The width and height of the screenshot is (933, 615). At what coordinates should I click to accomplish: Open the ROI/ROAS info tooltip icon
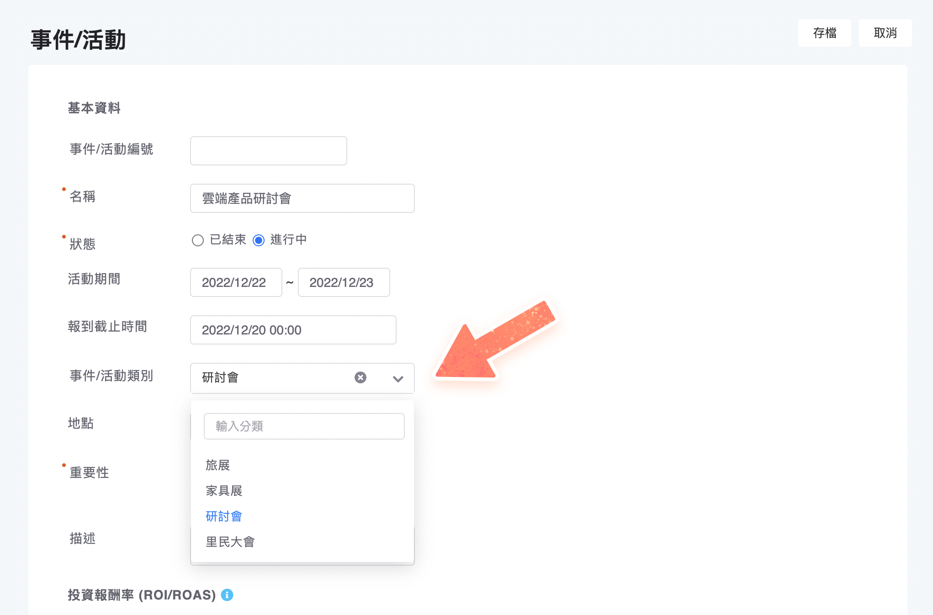point(226,595)
